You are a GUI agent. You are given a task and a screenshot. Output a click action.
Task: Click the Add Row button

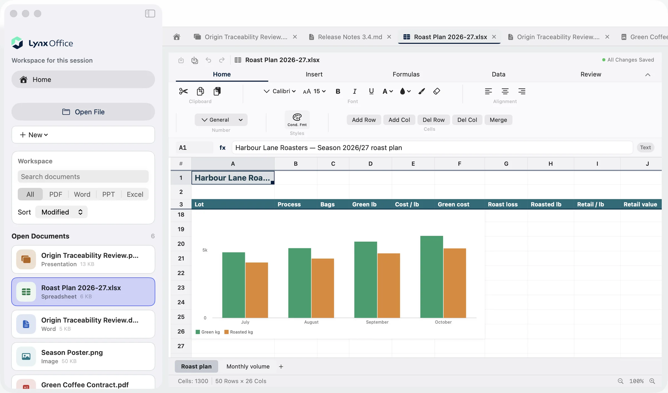(x=364, y=120)
